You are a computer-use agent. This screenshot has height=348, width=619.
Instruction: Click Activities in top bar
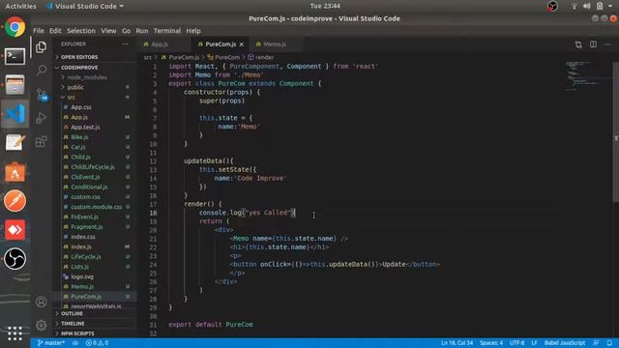coord(20,6)
